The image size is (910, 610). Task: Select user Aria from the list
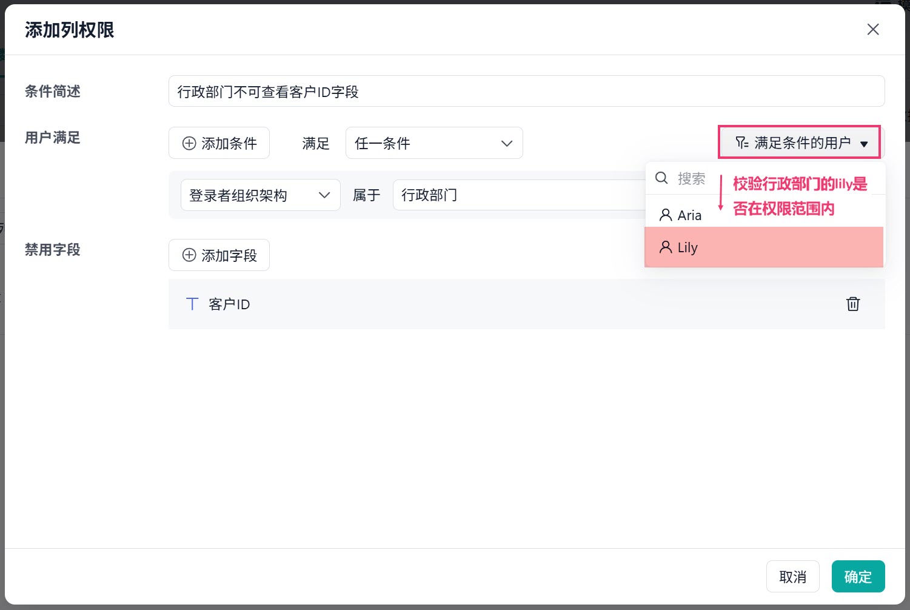point(764,215)
